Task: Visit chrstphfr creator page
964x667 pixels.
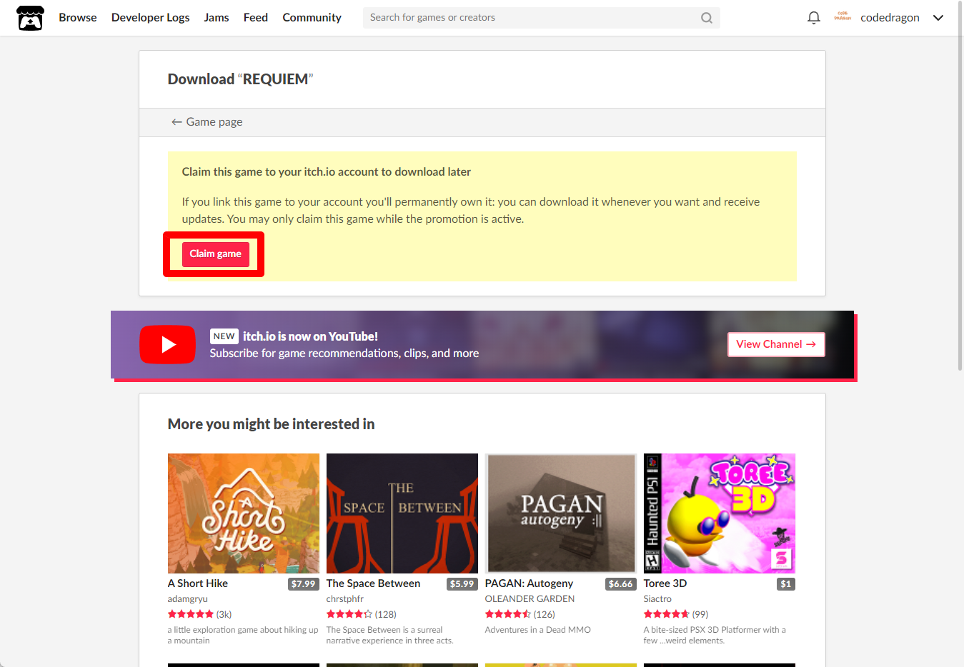Action: [344, 599]
